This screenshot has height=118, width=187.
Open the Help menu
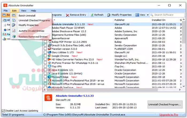pos(33,11)
